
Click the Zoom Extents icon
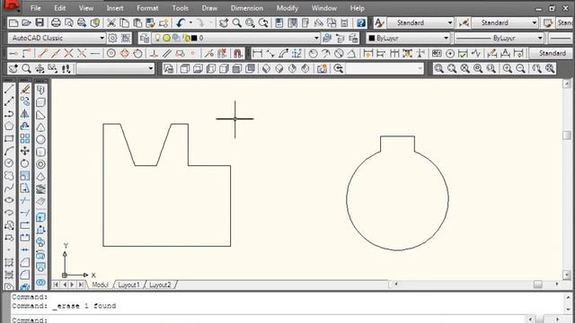(550, 68)
